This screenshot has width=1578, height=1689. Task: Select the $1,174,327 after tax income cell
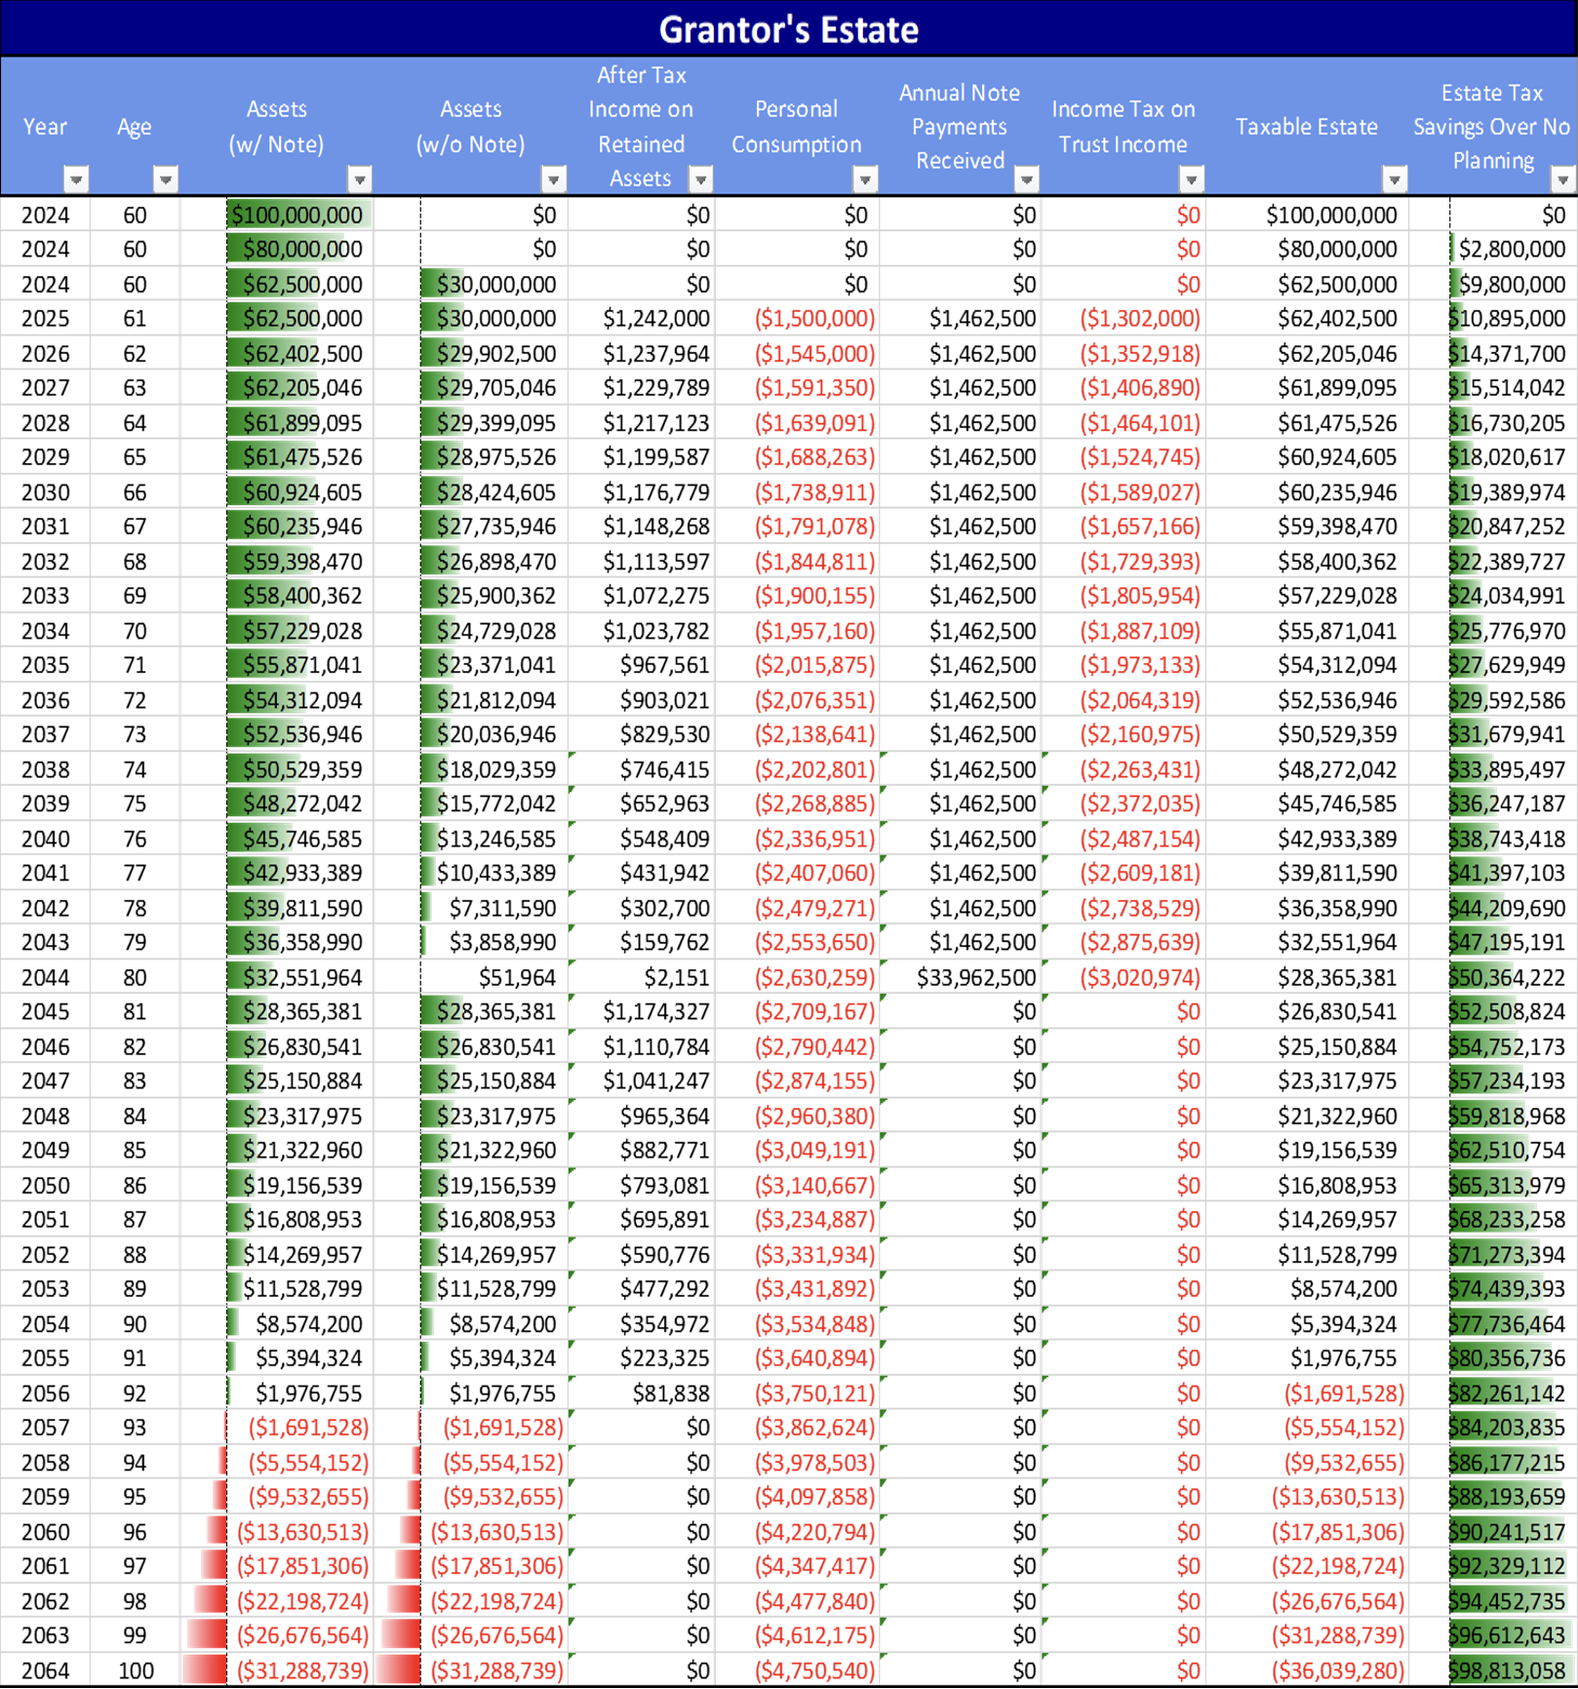(x=641, y=1012)
